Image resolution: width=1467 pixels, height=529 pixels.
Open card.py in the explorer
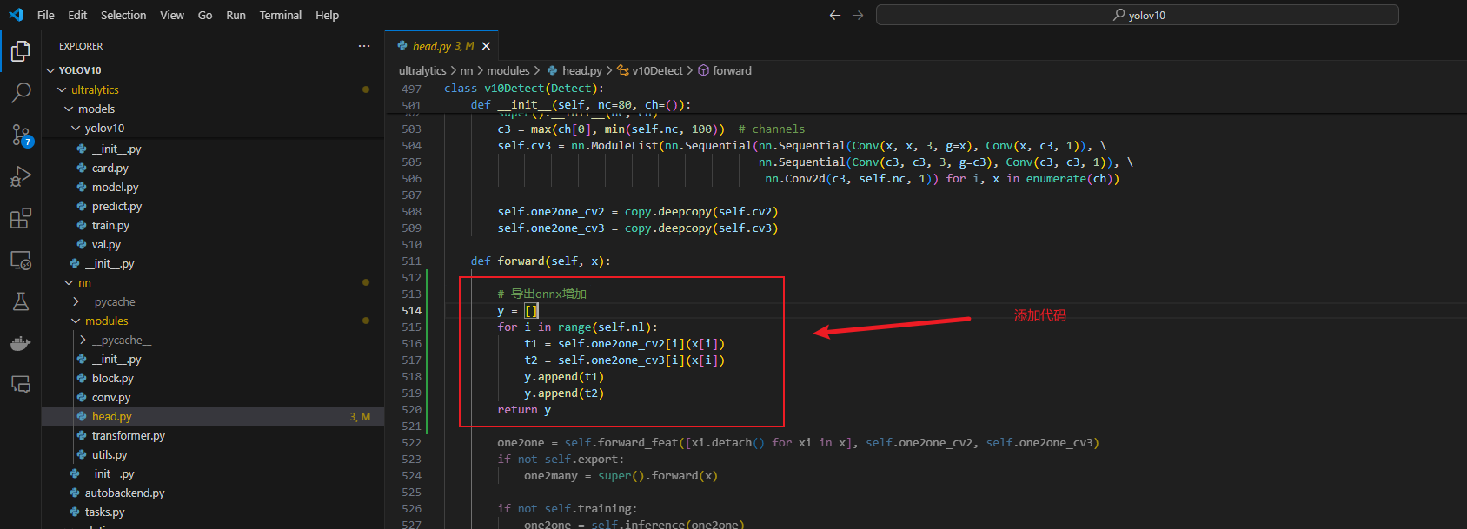pos(213,168)
